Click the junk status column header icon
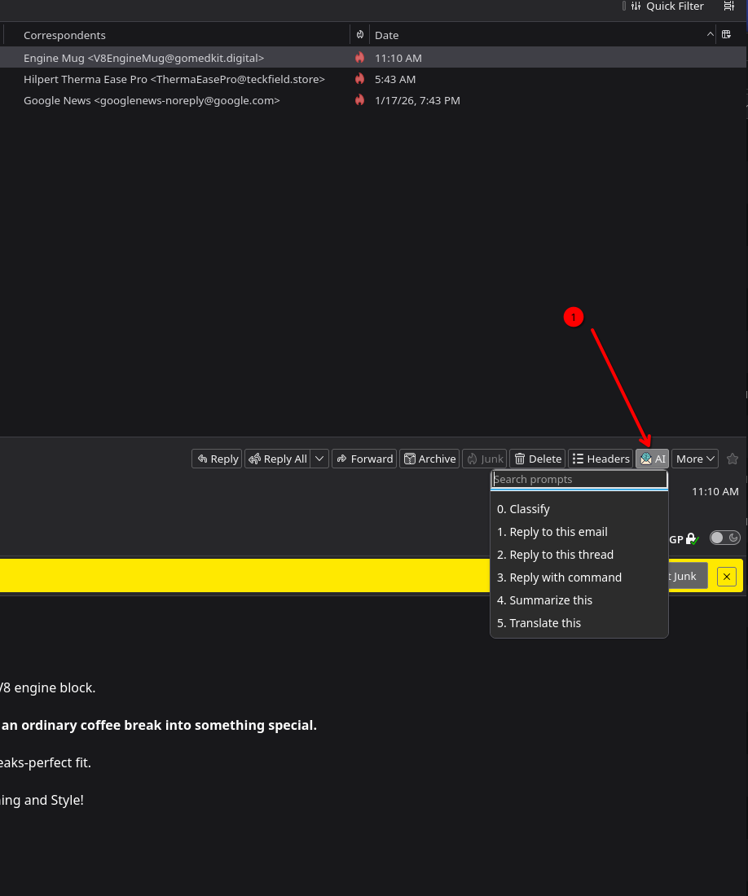This screenshot has height=896, width=748. pos(359,35)
